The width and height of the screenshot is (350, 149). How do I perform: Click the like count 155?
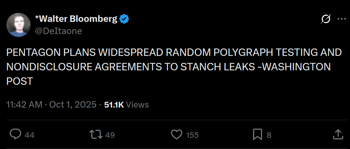[x=192, y=135]
